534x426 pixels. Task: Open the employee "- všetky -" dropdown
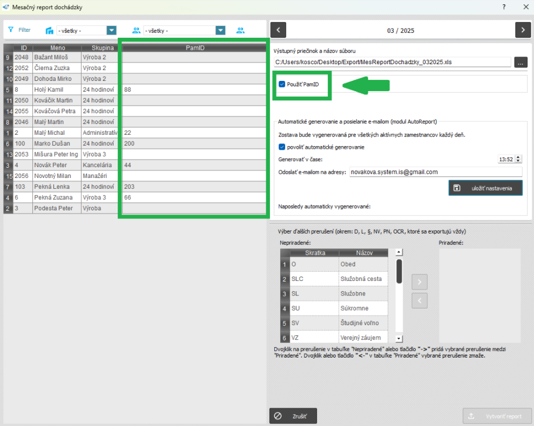coord(220,31)
